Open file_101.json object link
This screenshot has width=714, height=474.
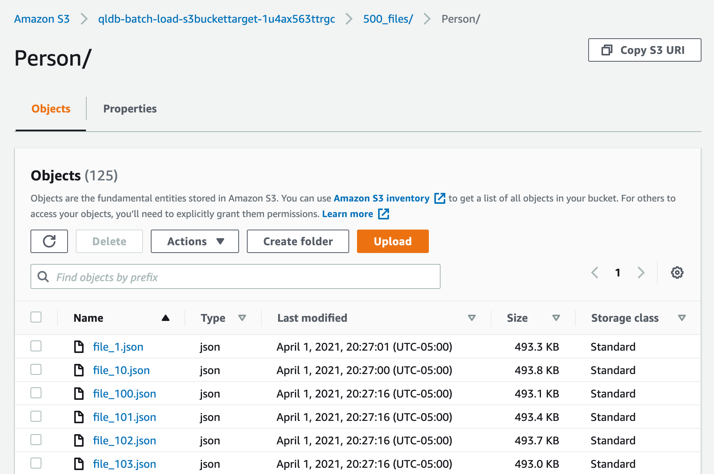point(124,417)
